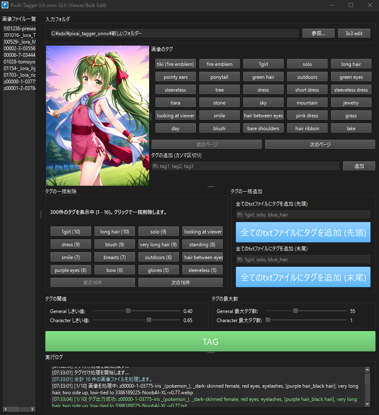Bulk delete the breasts (7) tag
This screenshot has width=379, height=415.
click(x=115, y=257)
